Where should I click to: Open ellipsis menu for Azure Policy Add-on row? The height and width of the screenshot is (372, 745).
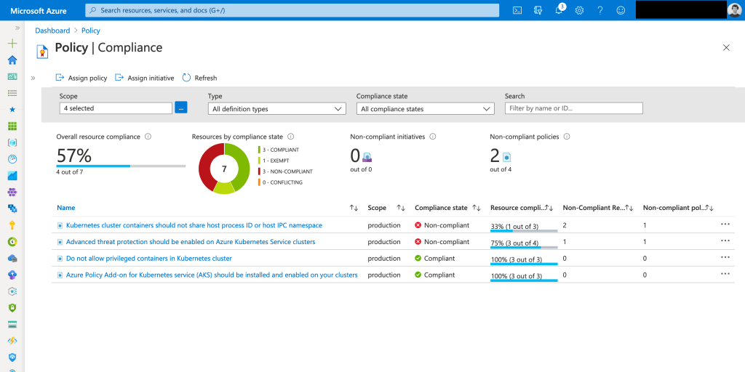(725, 274)
